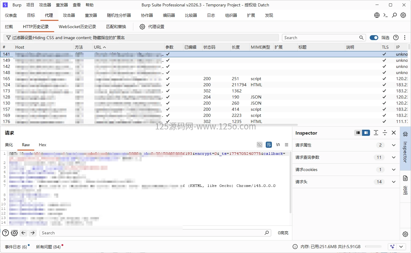Toggle the hidden-eye icon in request editor
411x253 pixels.
260,145
